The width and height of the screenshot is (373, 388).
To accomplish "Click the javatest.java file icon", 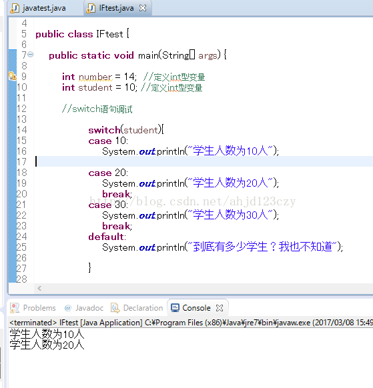I will click(15, 8).
